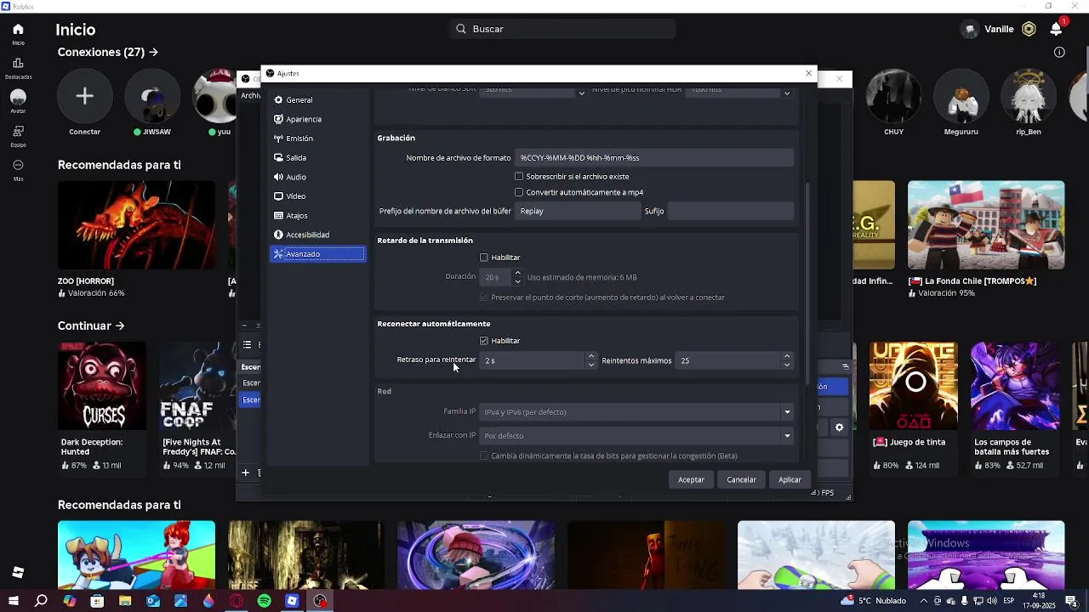Open La Fonda Chile game thumbnail
1089x612 pixels.
(x=986, y=225)
